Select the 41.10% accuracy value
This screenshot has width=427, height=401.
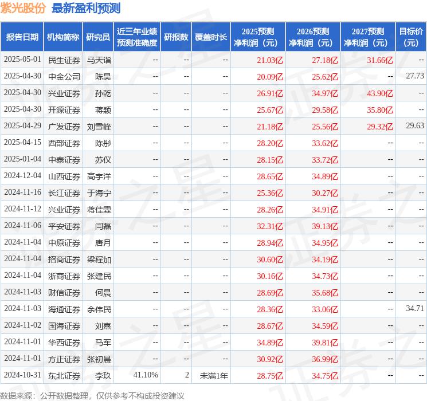pos(146,375)
